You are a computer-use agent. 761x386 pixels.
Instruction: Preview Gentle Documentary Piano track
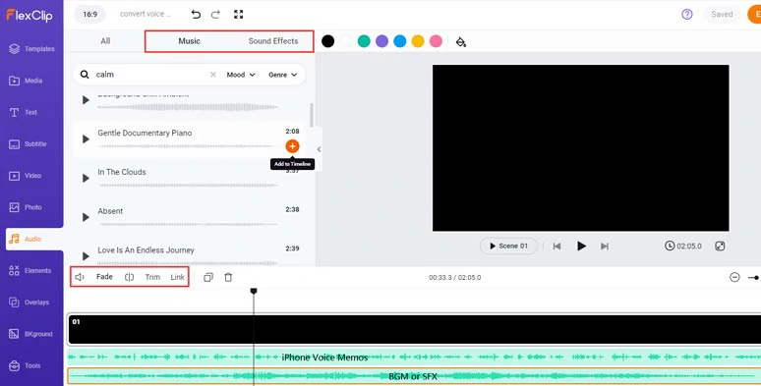point(86,139)
